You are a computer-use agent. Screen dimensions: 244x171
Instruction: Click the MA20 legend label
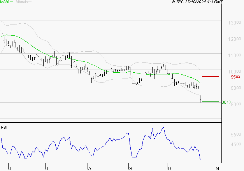(x=5, y=2)
